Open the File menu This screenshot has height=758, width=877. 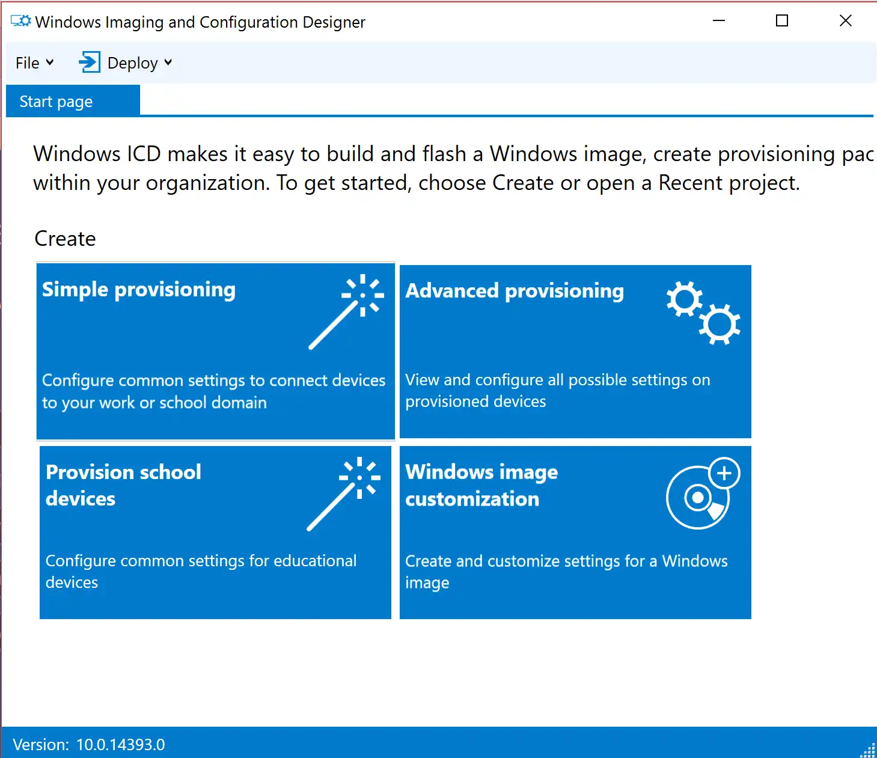pos(34,63)
